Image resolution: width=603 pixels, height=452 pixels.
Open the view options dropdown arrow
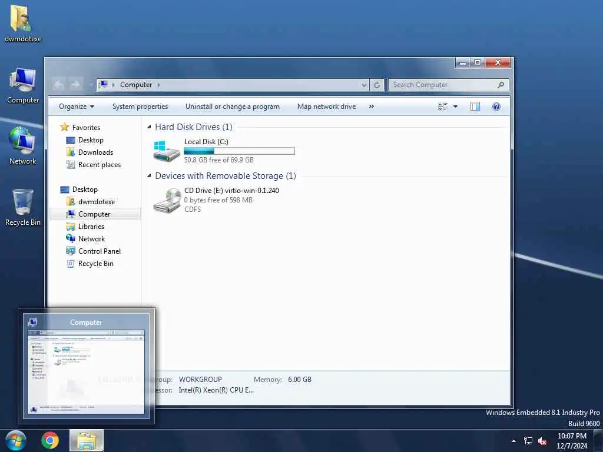click(x=455, y=107)
